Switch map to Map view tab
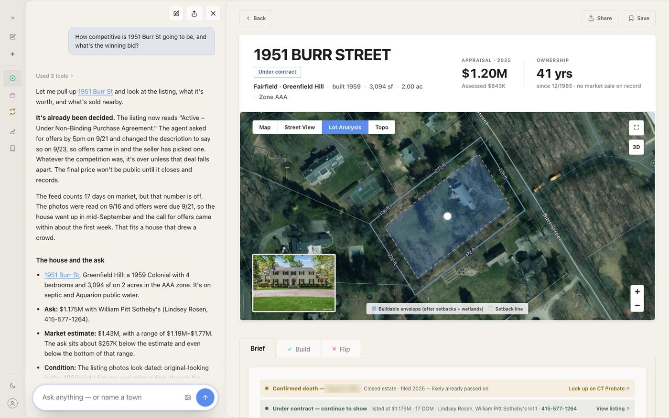The height and width of the screenshot is (418, 669). point(265,127)
